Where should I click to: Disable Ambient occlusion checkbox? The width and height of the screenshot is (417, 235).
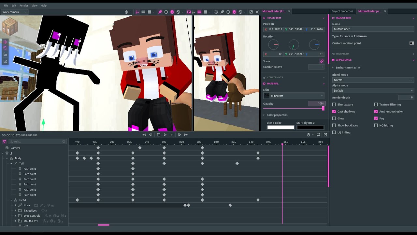[376, 111]
